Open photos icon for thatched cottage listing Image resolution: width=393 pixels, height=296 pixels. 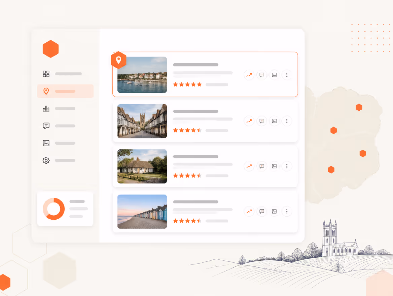[274, 166]
